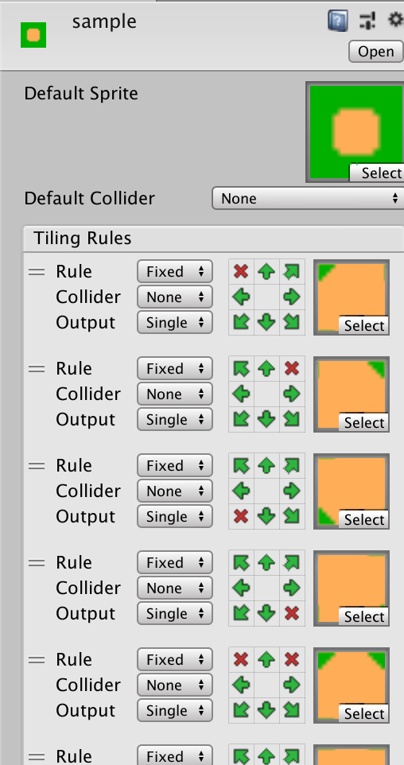Click the Tiling Rules list header
The image size is (404, 765).
(x=213, y=239)
